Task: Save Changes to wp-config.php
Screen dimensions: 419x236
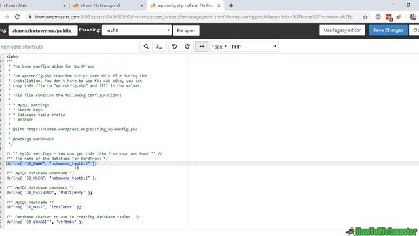Action: tap(388, 30)
